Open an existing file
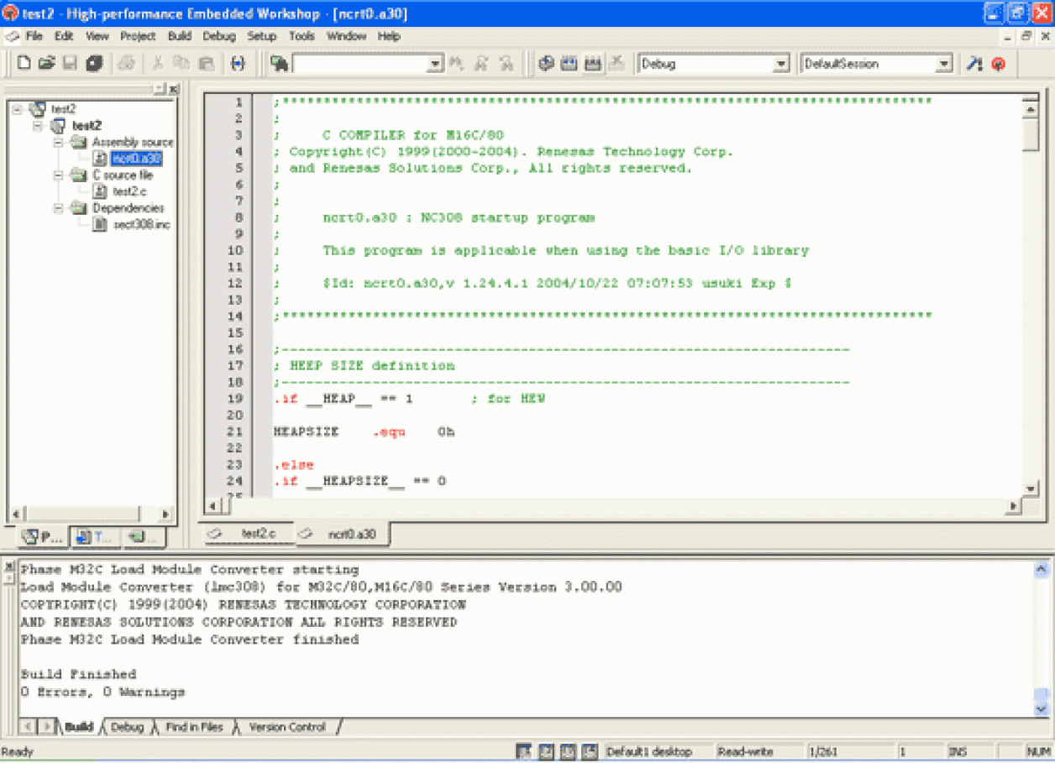Screen dimensions: 1055x763 [47, 63]
